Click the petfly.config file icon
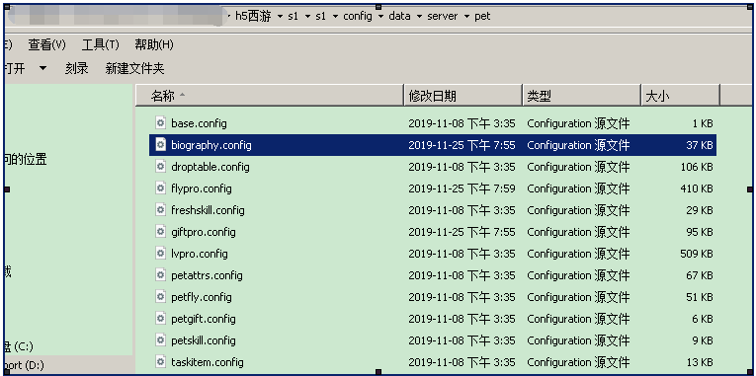Screen dimensions: 756x376 click(160, 296)
